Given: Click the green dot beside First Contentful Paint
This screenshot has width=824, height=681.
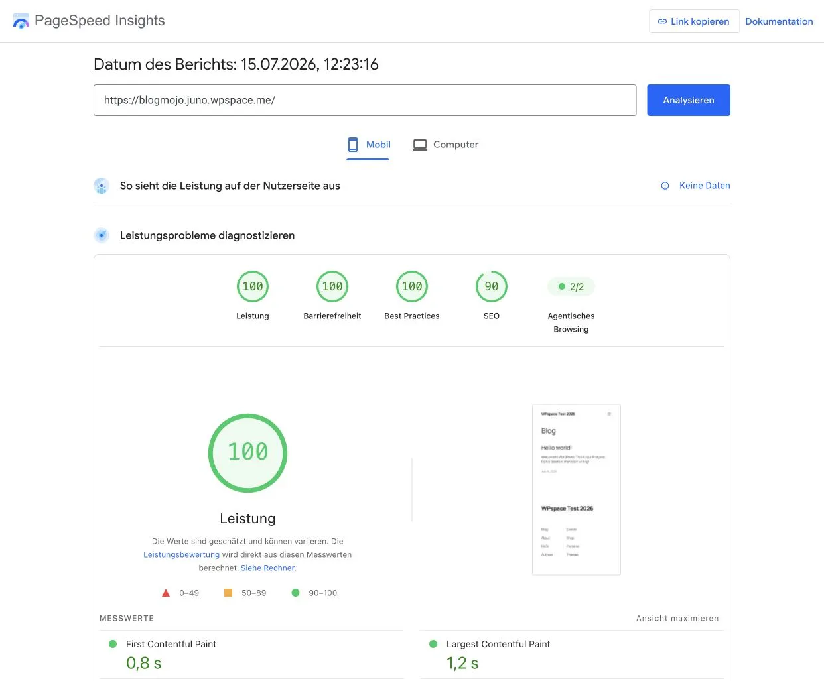Looking at the screenshot, I should (x=113, y=644).
